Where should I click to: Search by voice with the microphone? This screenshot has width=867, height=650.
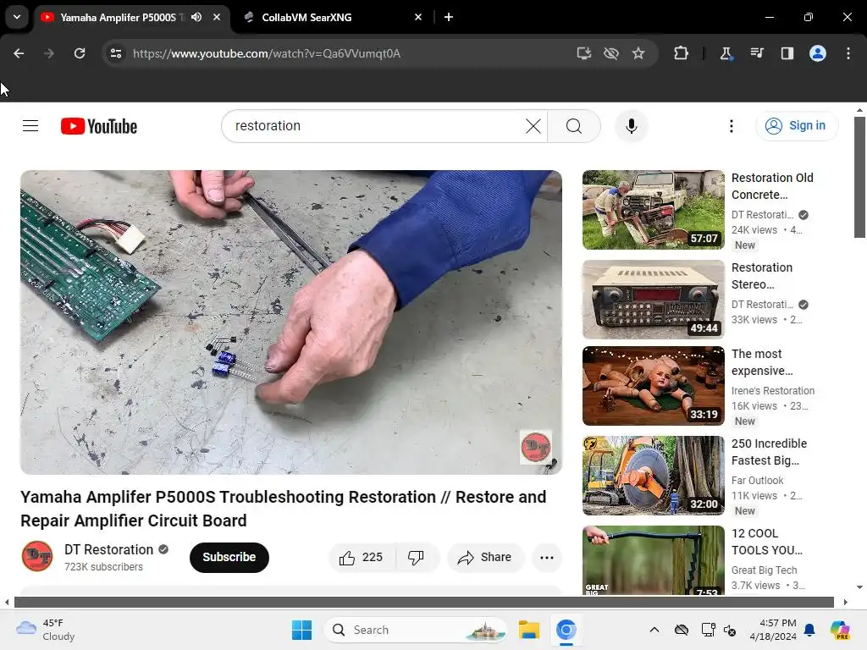click(x=632, y=126)
